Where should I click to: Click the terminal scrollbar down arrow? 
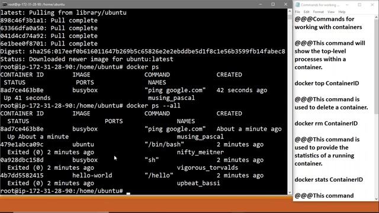(x=290, y=192)
